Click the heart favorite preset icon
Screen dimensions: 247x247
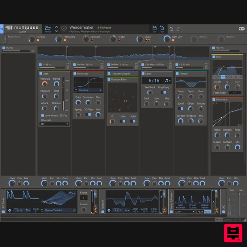tap(64, 28)
